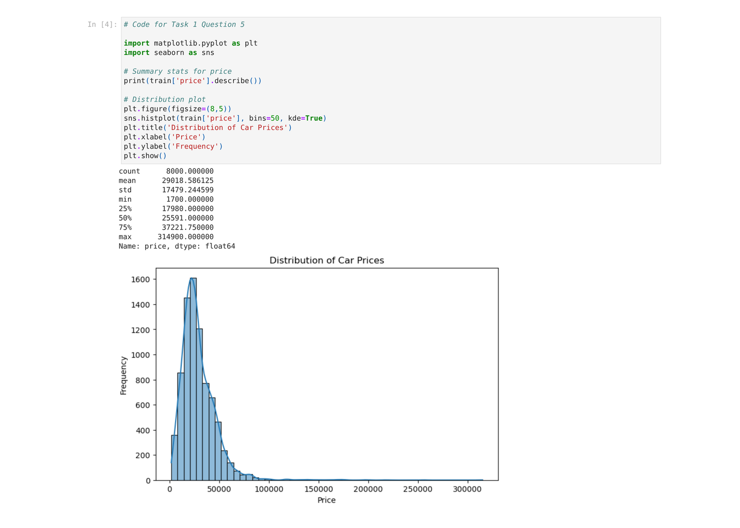
Task: Click the 250000 x-axis tick label
Action: click(418, 489)
